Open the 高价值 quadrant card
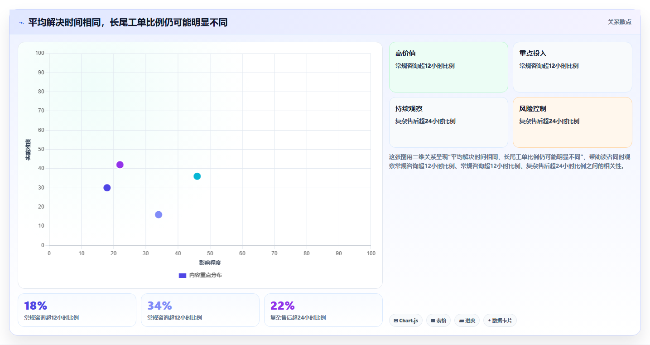Image resolution: width=650 pixels, height=345 pixels. tap(448, 67)
